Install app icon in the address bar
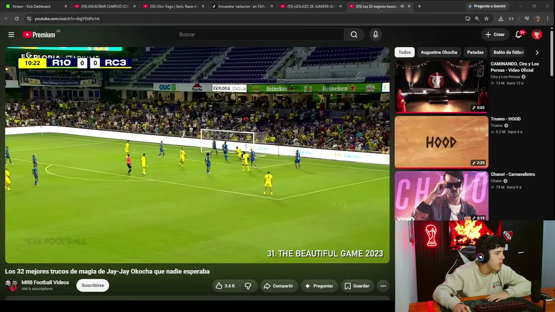 point(467,19)
